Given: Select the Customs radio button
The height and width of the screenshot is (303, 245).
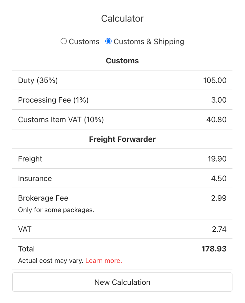Looking at the screenshot, I should pyautogui.click(x=64, y=41).
